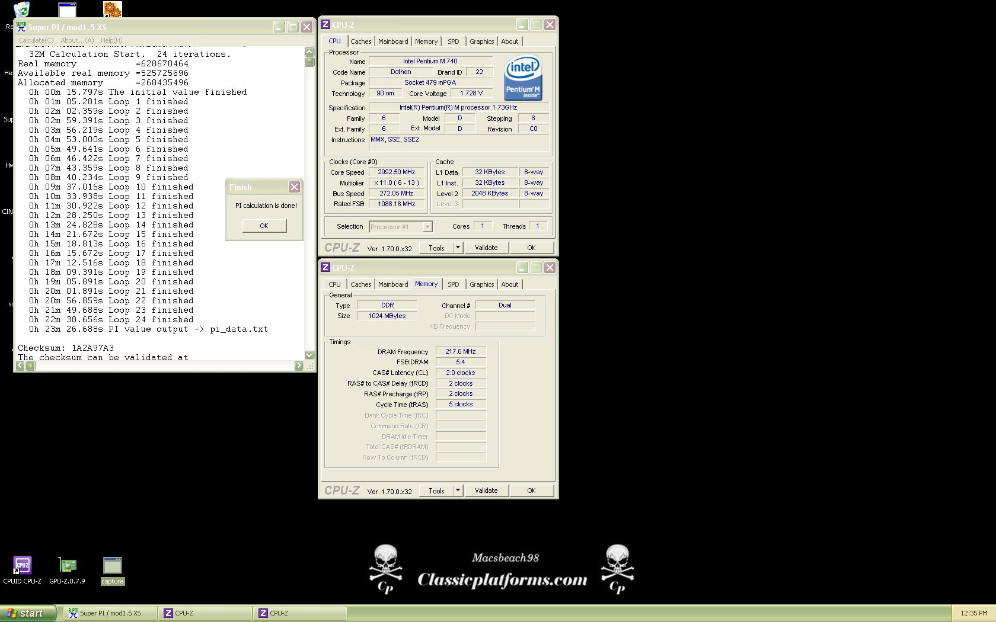
Task: Open the Recycle Bin desktop icon
Action: pyautogui.click(x=21, y=9)
